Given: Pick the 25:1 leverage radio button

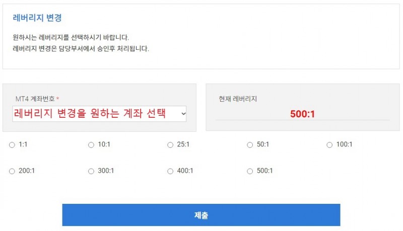Looking at the screenshot, I should click(170, 145).
